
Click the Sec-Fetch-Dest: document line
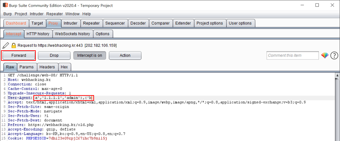[x=35, y=121]
